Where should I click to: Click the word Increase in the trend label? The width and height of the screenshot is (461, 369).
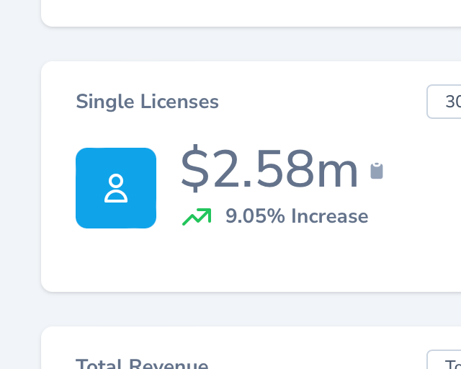point(329,216)
